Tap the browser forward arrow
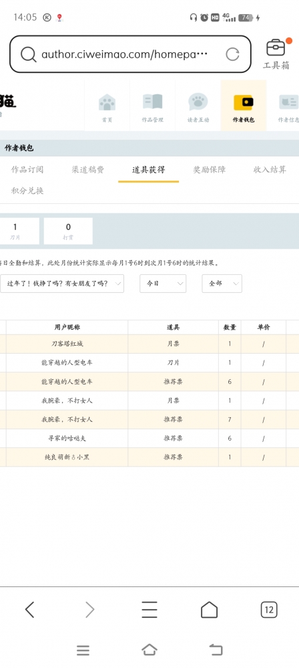Screen dimensions: 299x668 click(89, 610)
